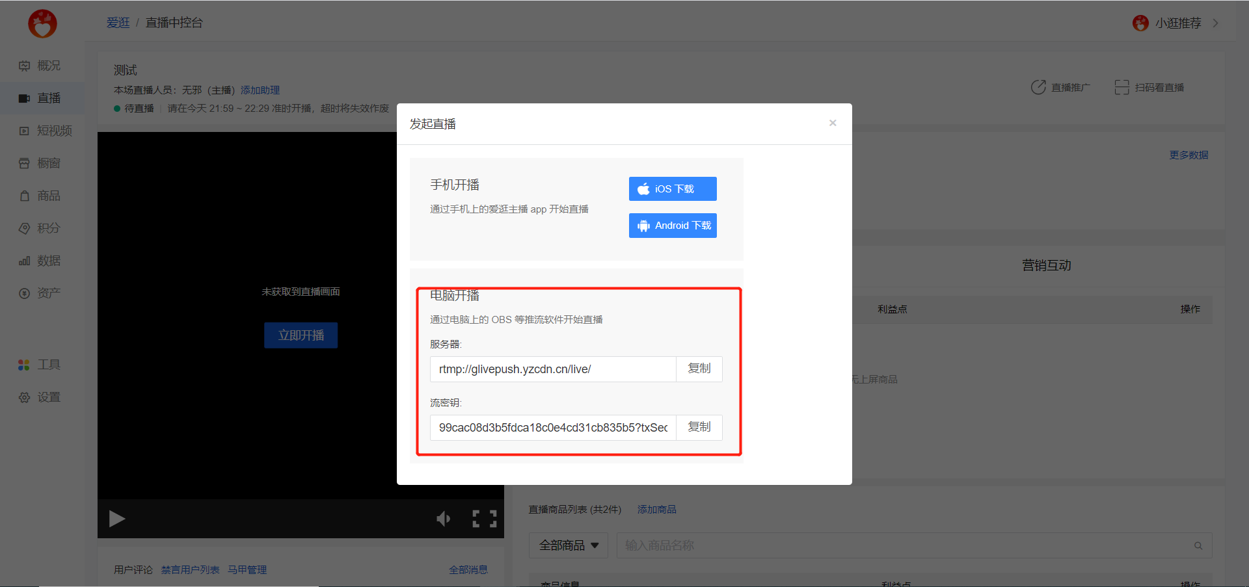Close the 发起直播 dialog
This screenshot has height=587, width=1249.
833,123
